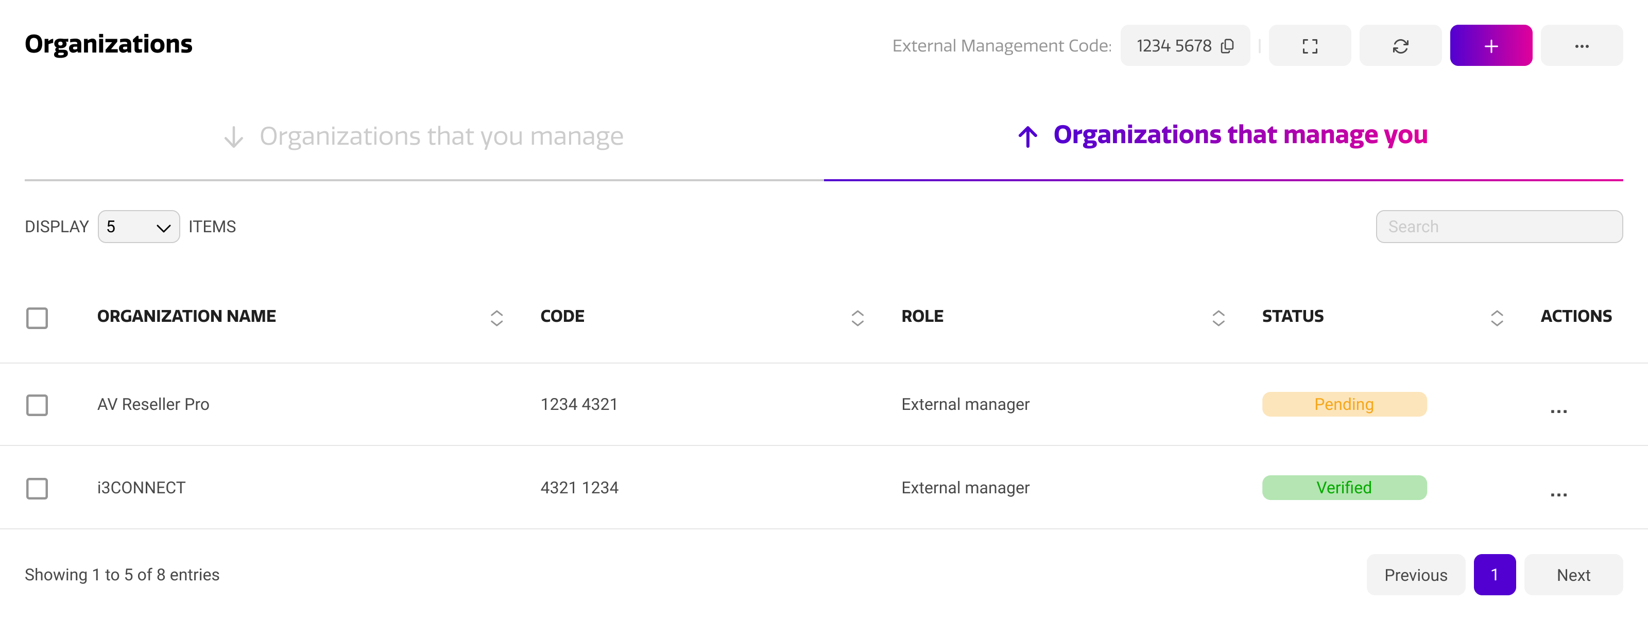Open actions menu for AV Reseller Pro

(1558, 410)
